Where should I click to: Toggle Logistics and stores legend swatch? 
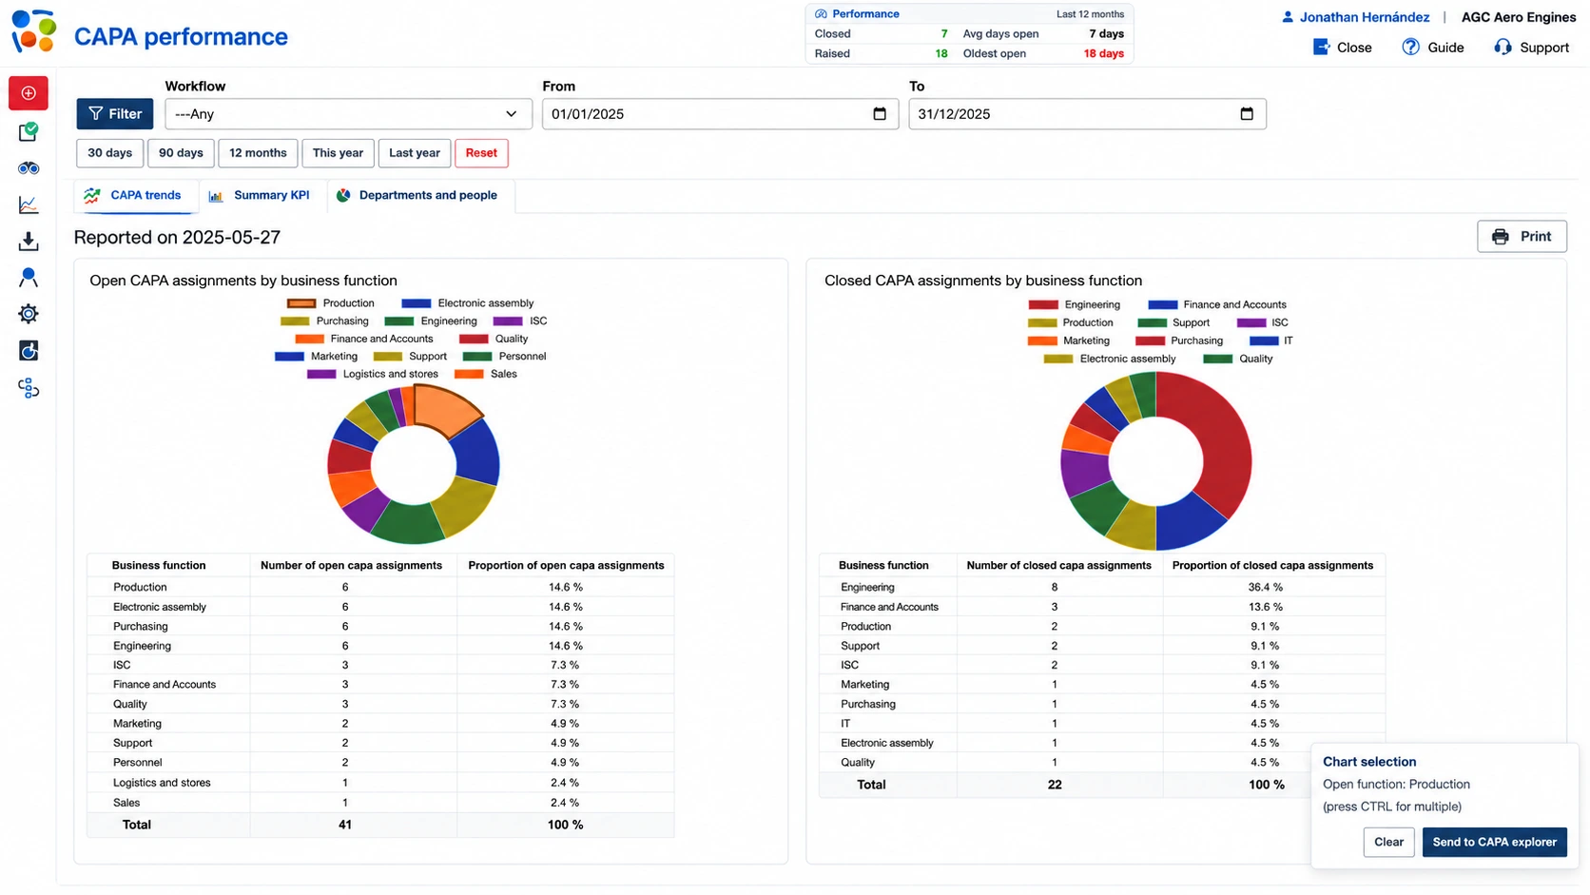(321, 375)
